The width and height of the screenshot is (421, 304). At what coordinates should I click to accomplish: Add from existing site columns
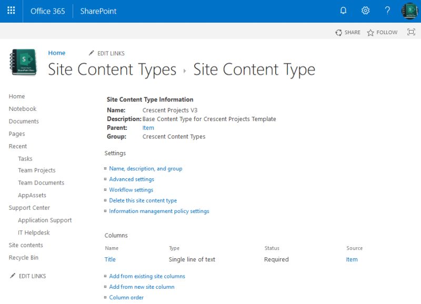click(x=148, y=276)
